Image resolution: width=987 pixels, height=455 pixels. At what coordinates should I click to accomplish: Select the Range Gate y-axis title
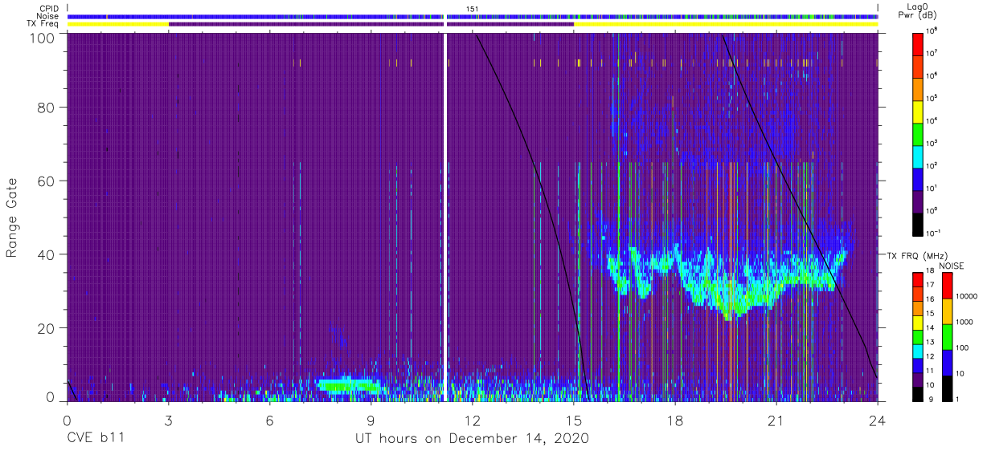(12, 217)
